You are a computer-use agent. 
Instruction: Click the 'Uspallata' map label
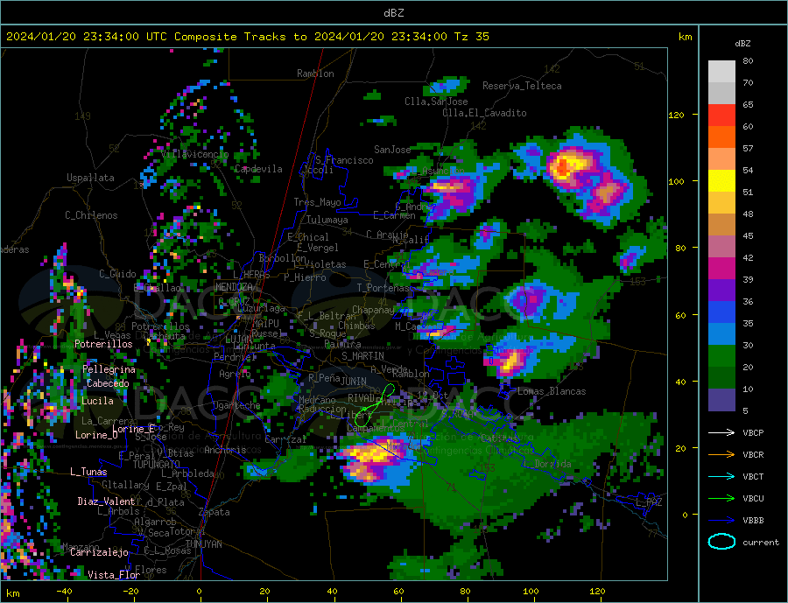tap(90, 178)
